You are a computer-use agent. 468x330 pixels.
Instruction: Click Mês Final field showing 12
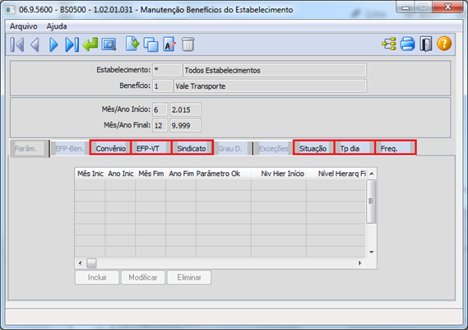pos(160,125)
